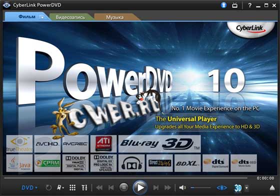280x196 pixels.
Task: Expand the 3D options dropdown arrow
Action: pyautogui.click(x=246, y=188)
